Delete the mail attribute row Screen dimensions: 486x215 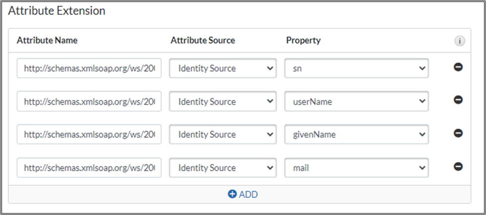[x=458, y=166]
